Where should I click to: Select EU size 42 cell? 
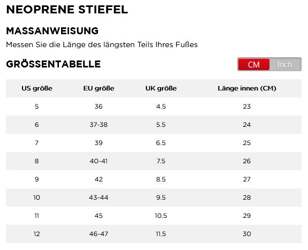coord(99,179)
